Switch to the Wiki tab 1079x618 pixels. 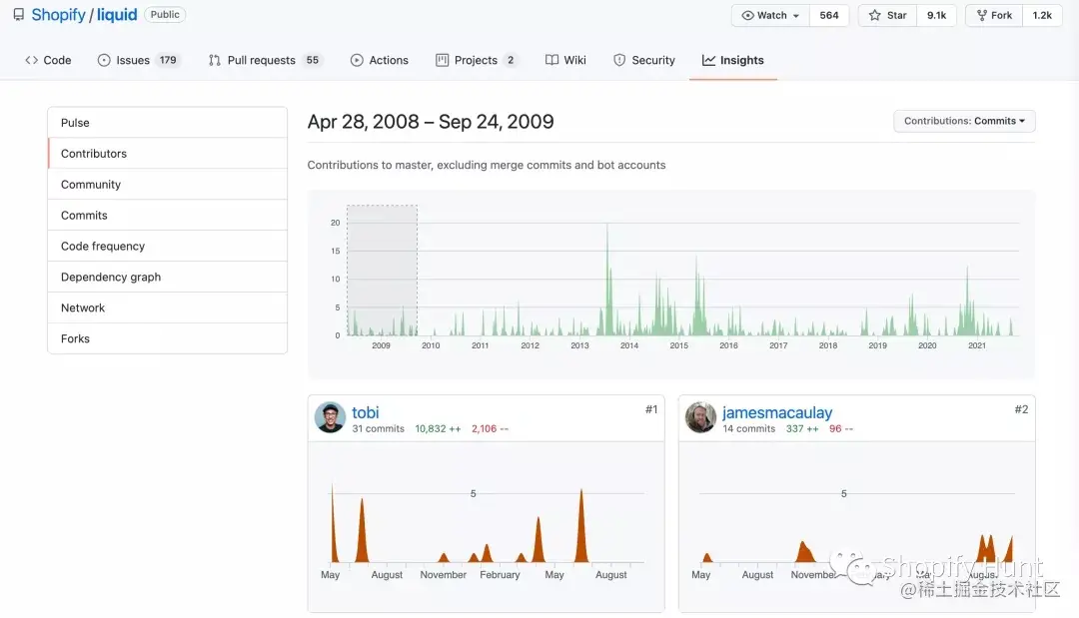point(565,60)
